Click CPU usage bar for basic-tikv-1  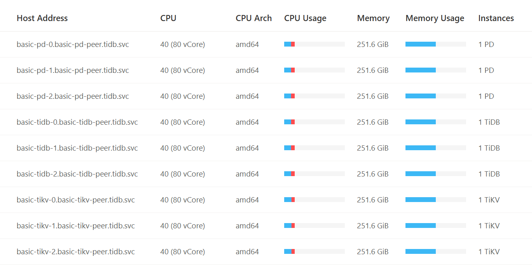coord(314,226)
